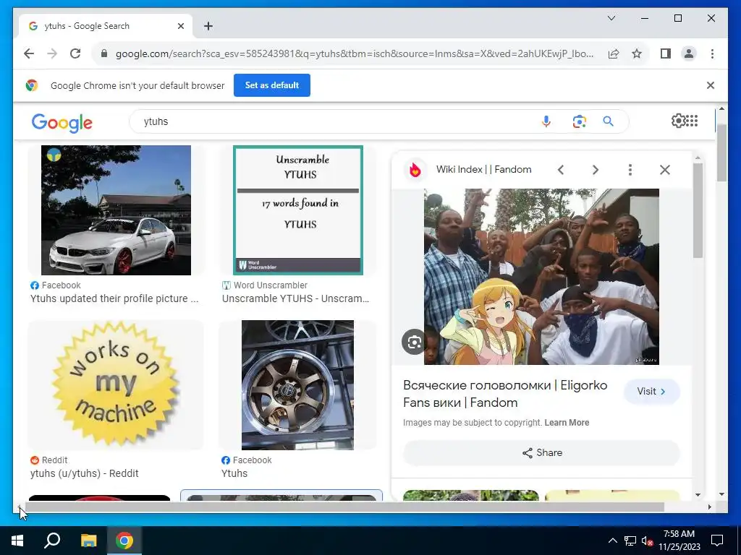Open taskbar search
This screenshot has height=555, width=741.
(x=52, y=541)
